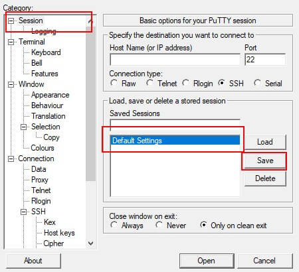Open the Appearance category

(x=50, y=95)
